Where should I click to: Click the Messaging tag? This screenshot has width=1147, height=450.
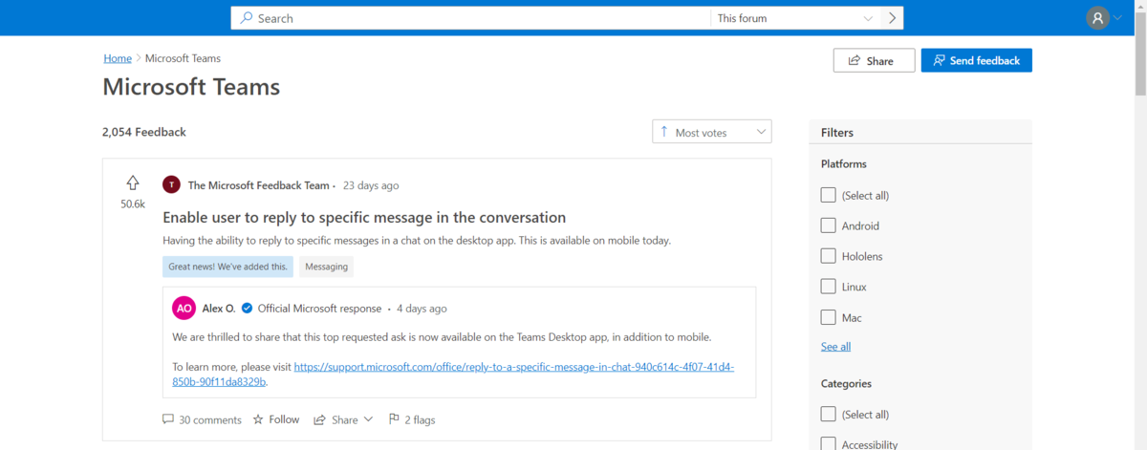(326, 267)
